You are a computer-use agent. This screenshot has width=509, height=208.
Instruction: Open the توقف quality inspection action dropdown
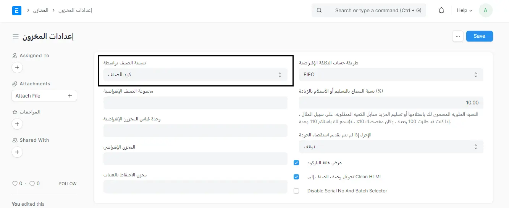pyautogui.click(x=391, y=147)
